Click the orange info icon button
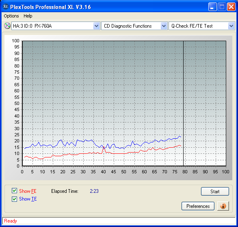238x227 pixels. [223, 206]
